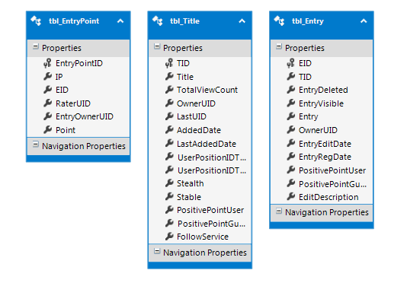Select the tbl_EntryPoint title text

[74, 21]
